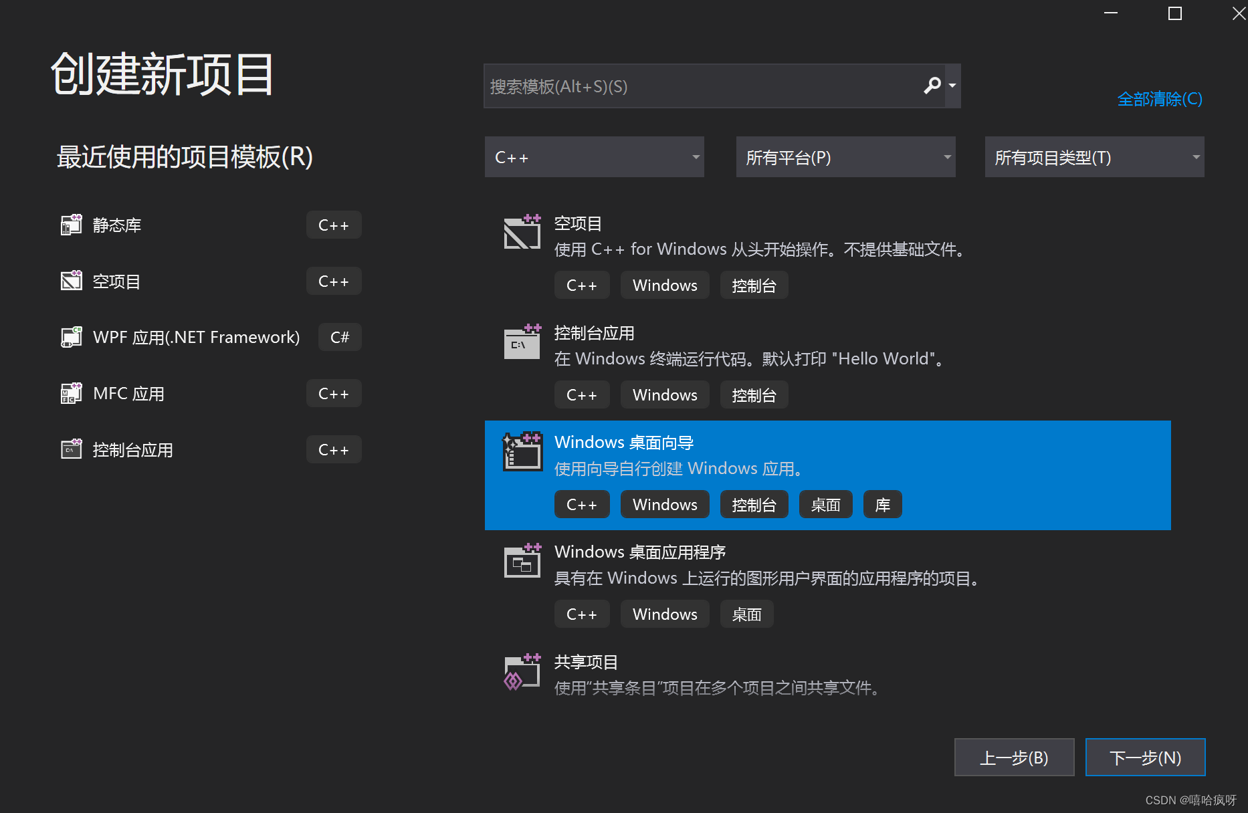This screenshot has height=813, width=1248.
Task: Click the Windows 桌面向导 template icon
Action: tap(522, 451)
